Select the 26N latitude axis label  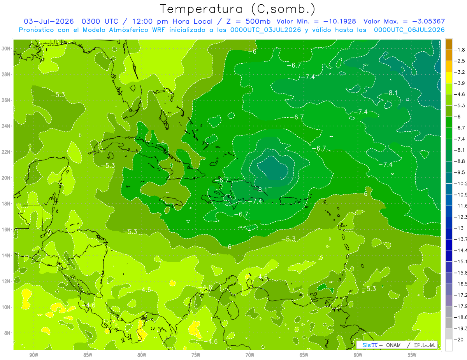[7, 100]
